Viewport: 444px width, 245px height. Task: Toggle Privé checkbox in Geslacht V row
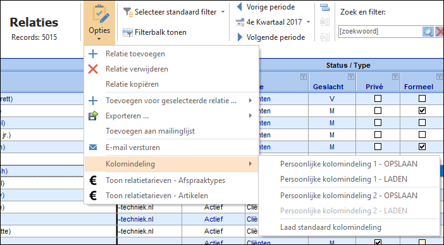pos(378,99)
